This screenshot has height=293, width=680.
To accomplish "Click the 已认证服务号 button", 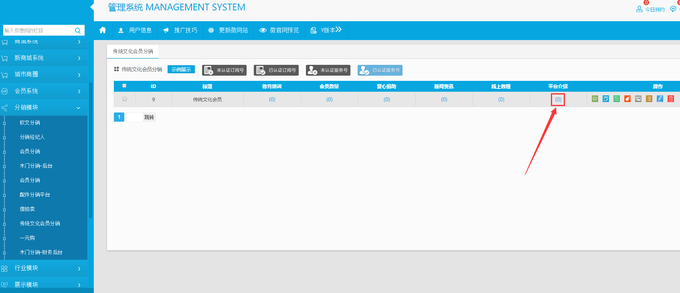I will click(x=380, y=70).
